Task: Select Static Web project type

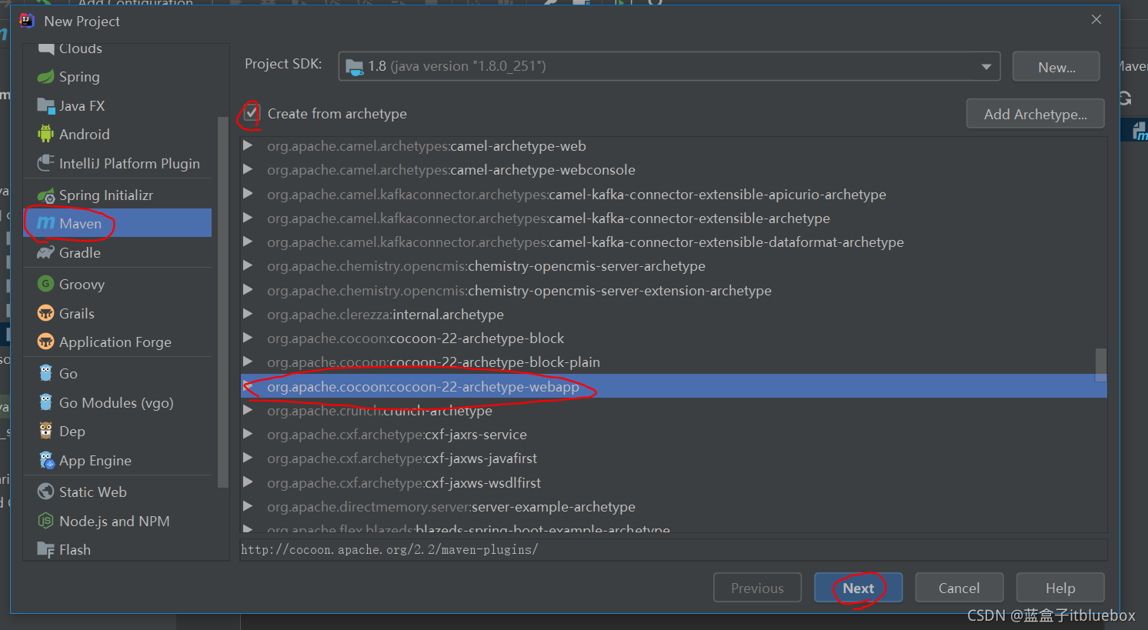Action: pos(118,492)
